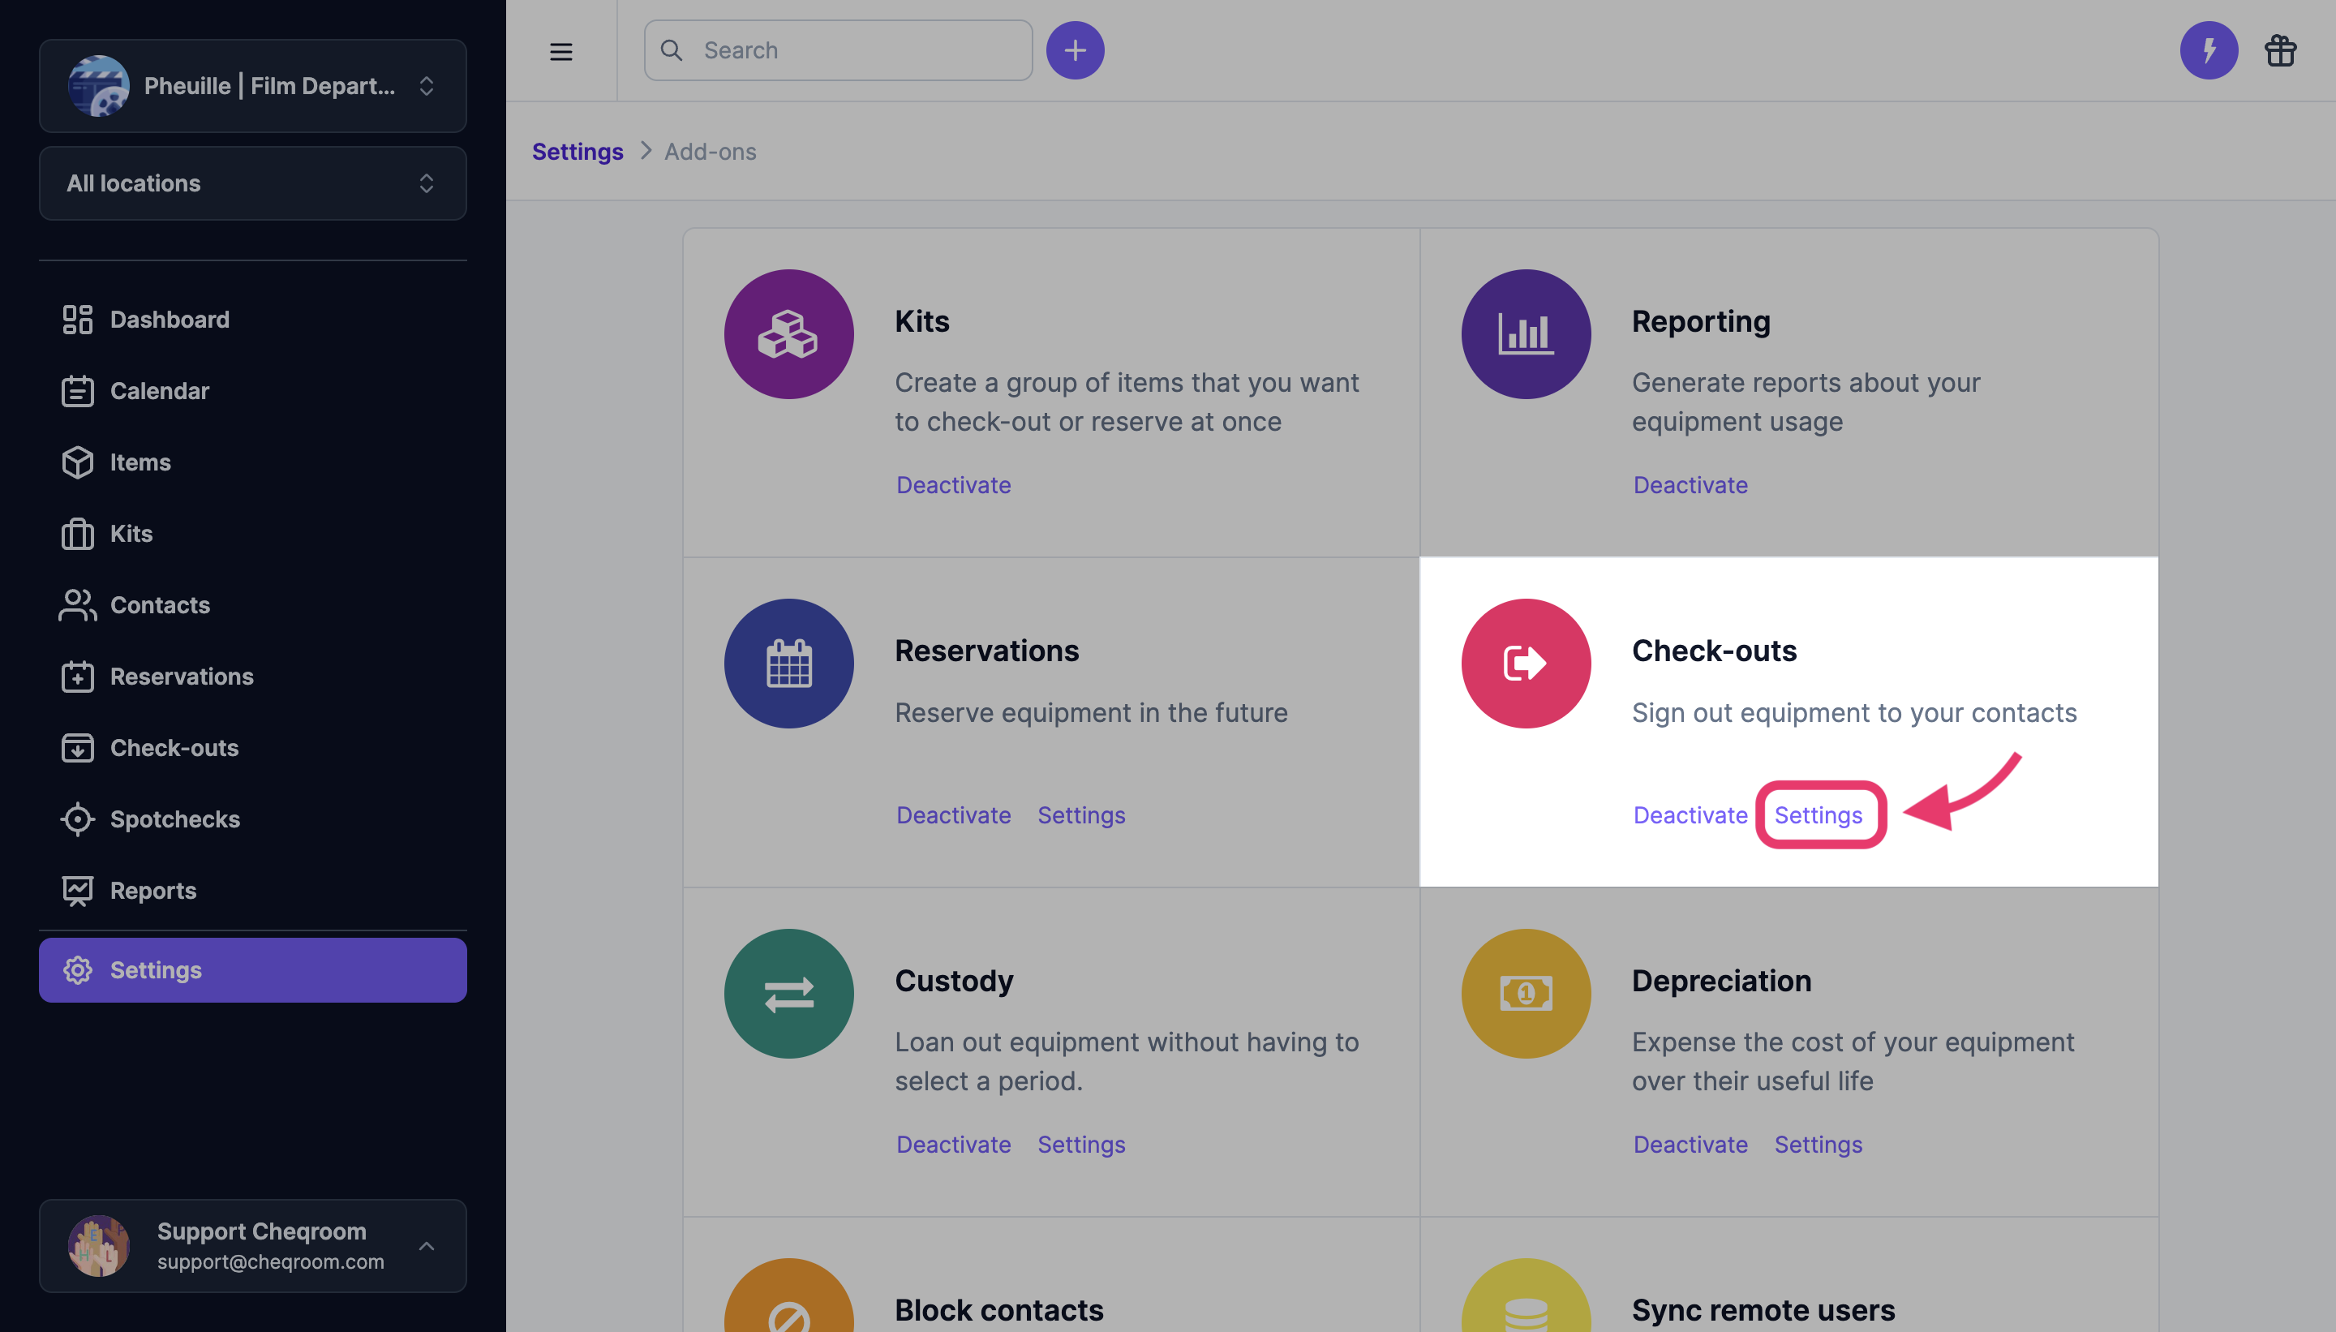Click the purple plus add button
This screenshot has height=1332, width=2336.
(x=1075, y=50)
